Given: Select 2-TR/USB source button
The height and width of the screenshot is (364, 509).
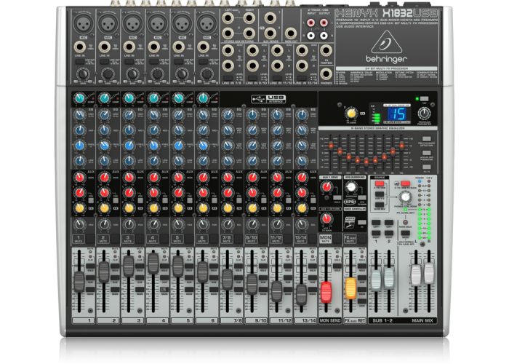Looking at the screenshot, I should [x=380, y=183].
